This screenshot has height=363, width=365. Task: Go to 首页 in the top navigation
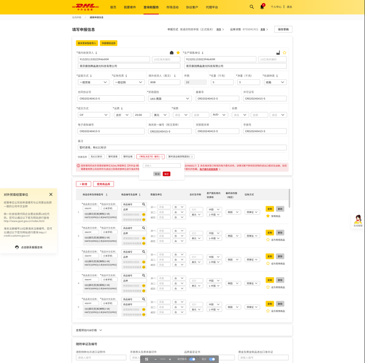pyautogui.click(x=113, y=7)
